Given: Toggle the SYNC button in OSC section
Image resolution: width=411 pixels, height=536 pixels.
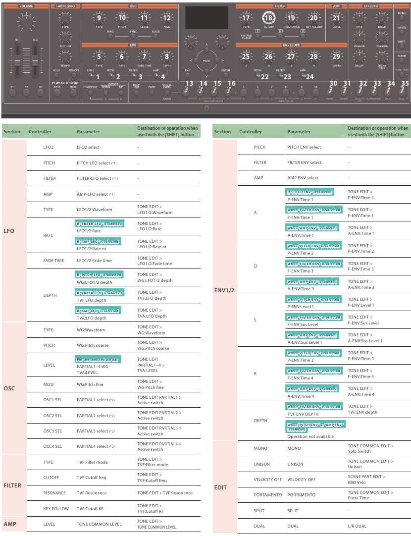Looking at the screenshot, I should [x=133, y=36].
